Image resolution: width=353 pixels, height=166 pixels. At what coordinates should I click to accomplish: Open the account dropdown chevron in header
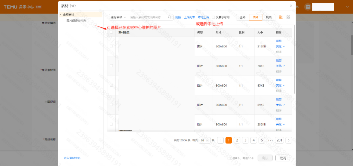pyautogui.click(x=347, y=7)
